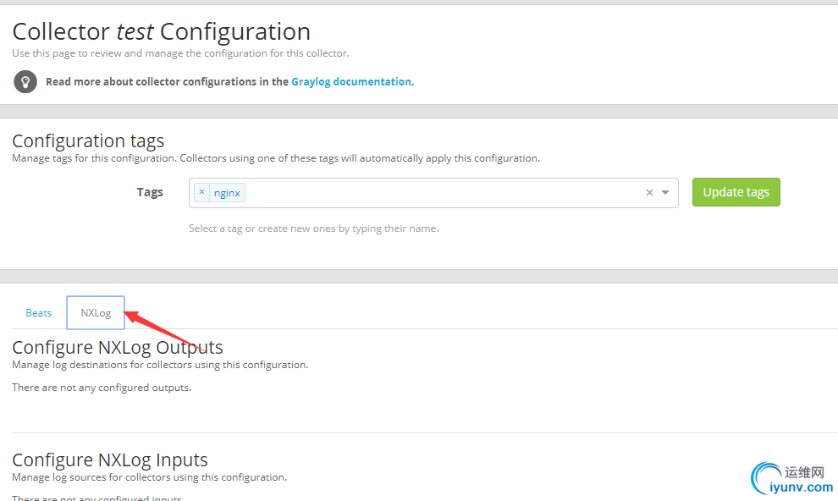Screen dimensions: 838x501
Task: Focus the Tags input field
Action: 440,193
